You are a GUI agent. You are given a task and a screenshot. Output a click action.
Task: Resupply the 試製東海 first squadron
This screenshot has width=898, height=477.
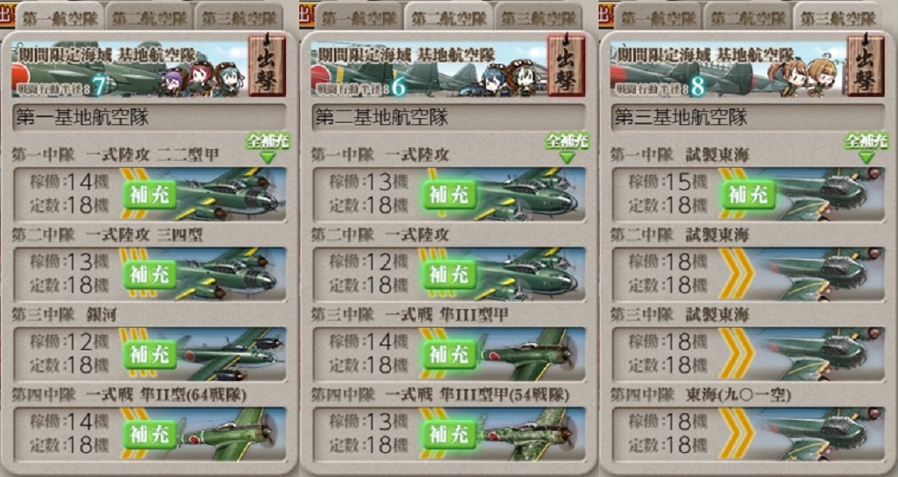click(x=749, y=195)
